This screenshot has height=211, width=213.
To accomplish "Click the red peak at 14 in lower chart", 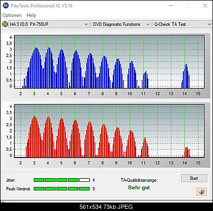I will point(187,152).
